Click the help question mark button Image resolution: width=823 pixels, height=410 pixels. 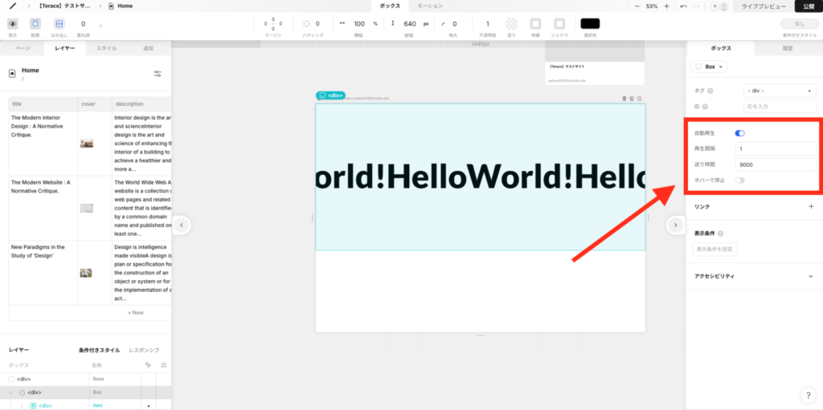coord(808,395)
